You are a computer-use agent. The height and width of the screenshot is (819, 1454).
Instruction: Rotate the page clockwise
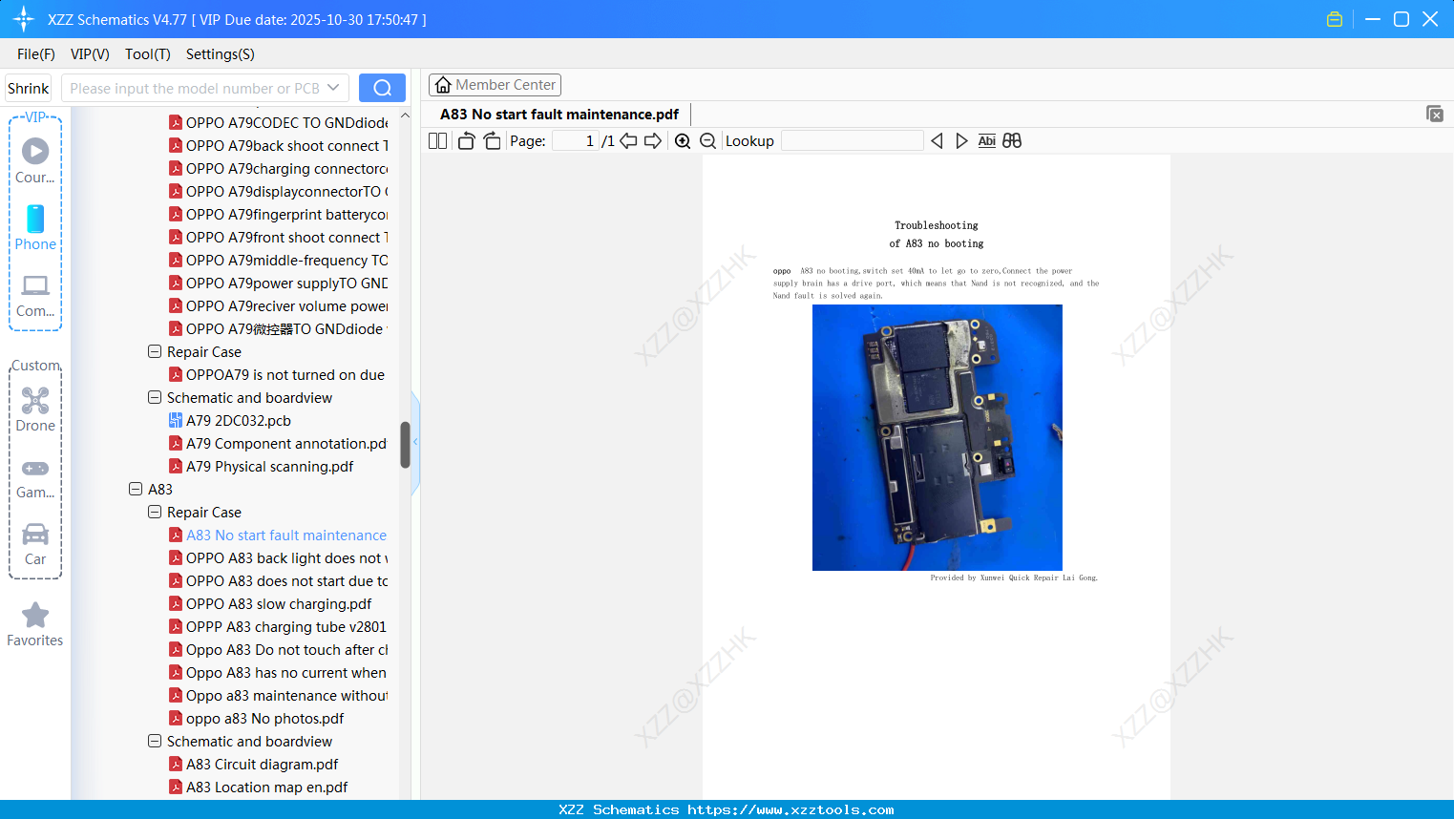pos(492,141)
